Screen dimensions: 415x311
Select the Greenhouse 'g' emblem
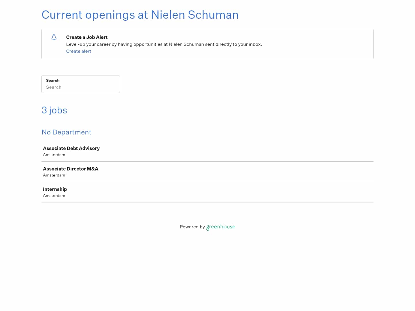(208, 228)
